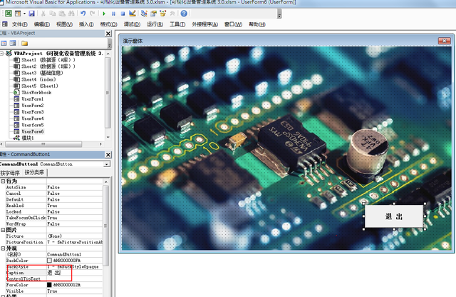456x297 pixels.
Task: Select the Enabled property row
Action: (x=54, y=206)
